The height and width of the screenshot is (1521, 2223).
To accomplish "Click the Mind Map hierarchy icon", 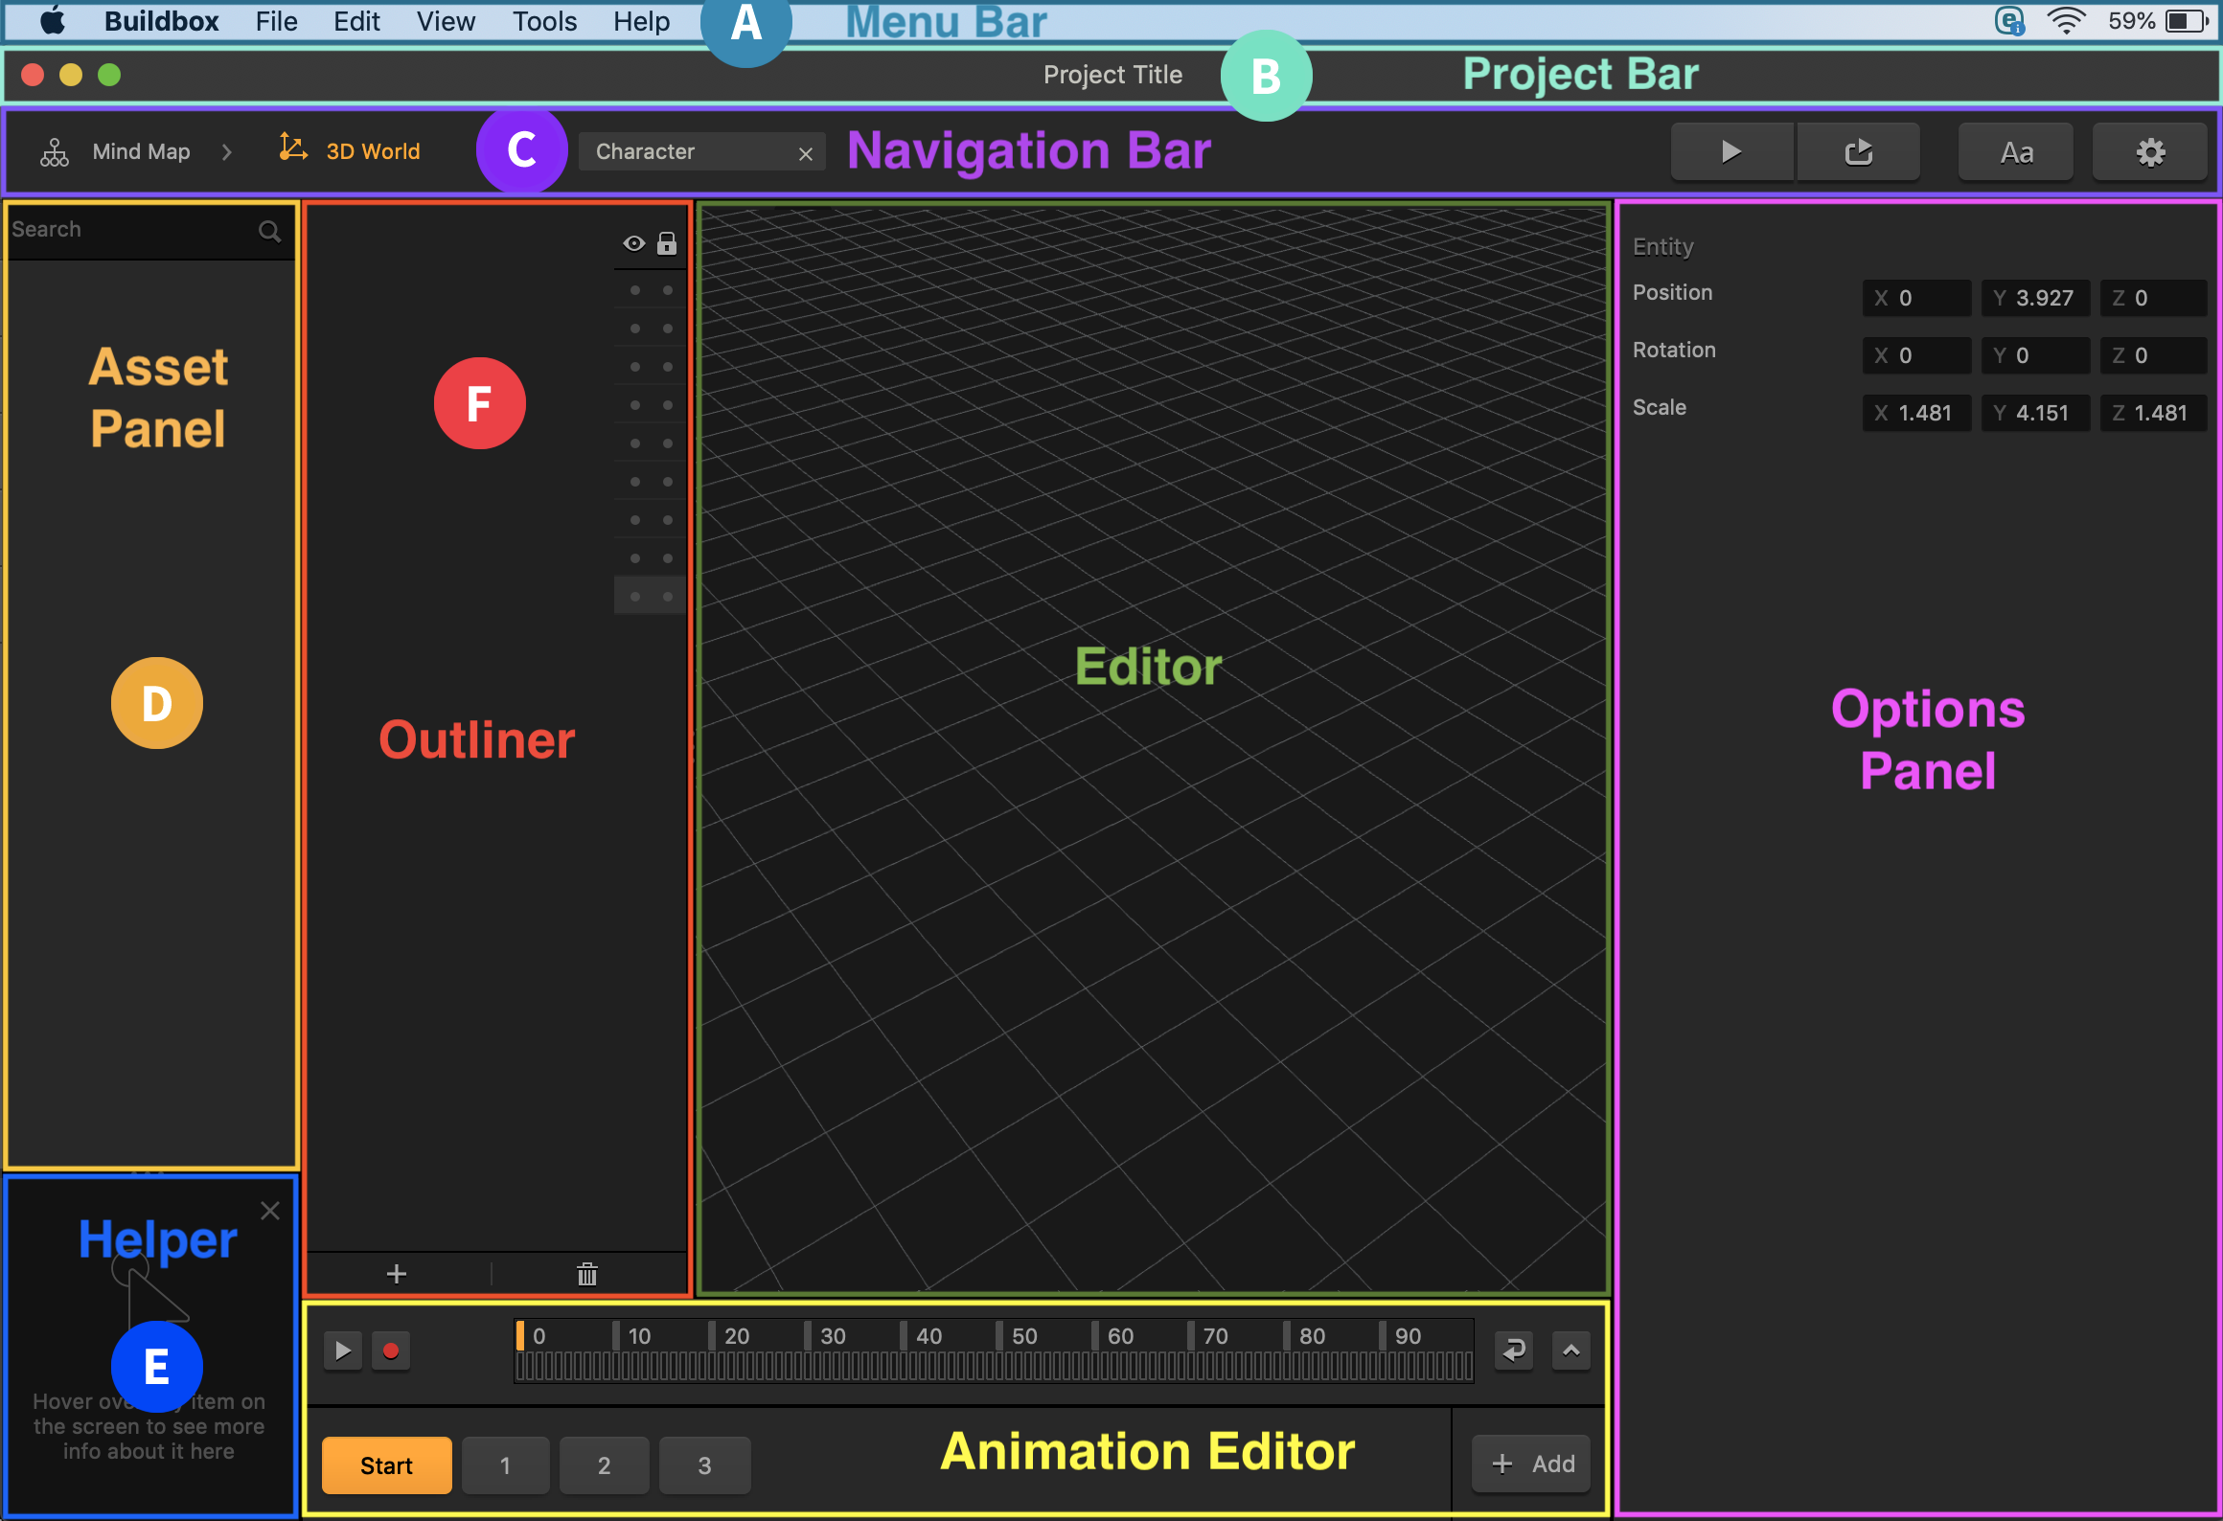I will pos(55,152).
